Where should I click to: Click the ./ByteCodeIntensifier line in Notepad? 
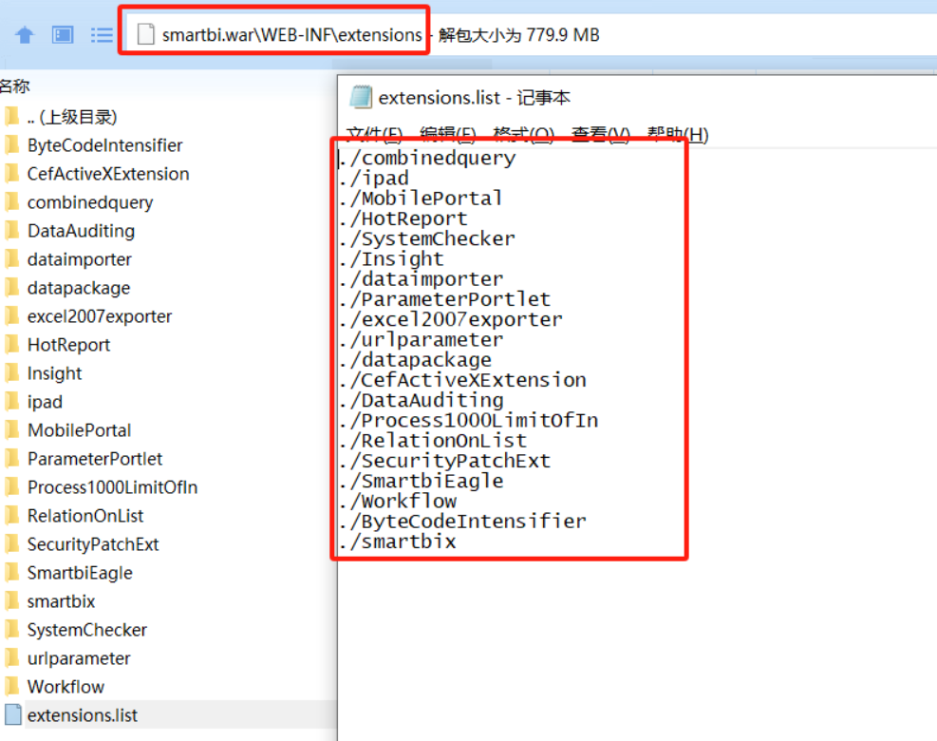(x=462, y=521)
